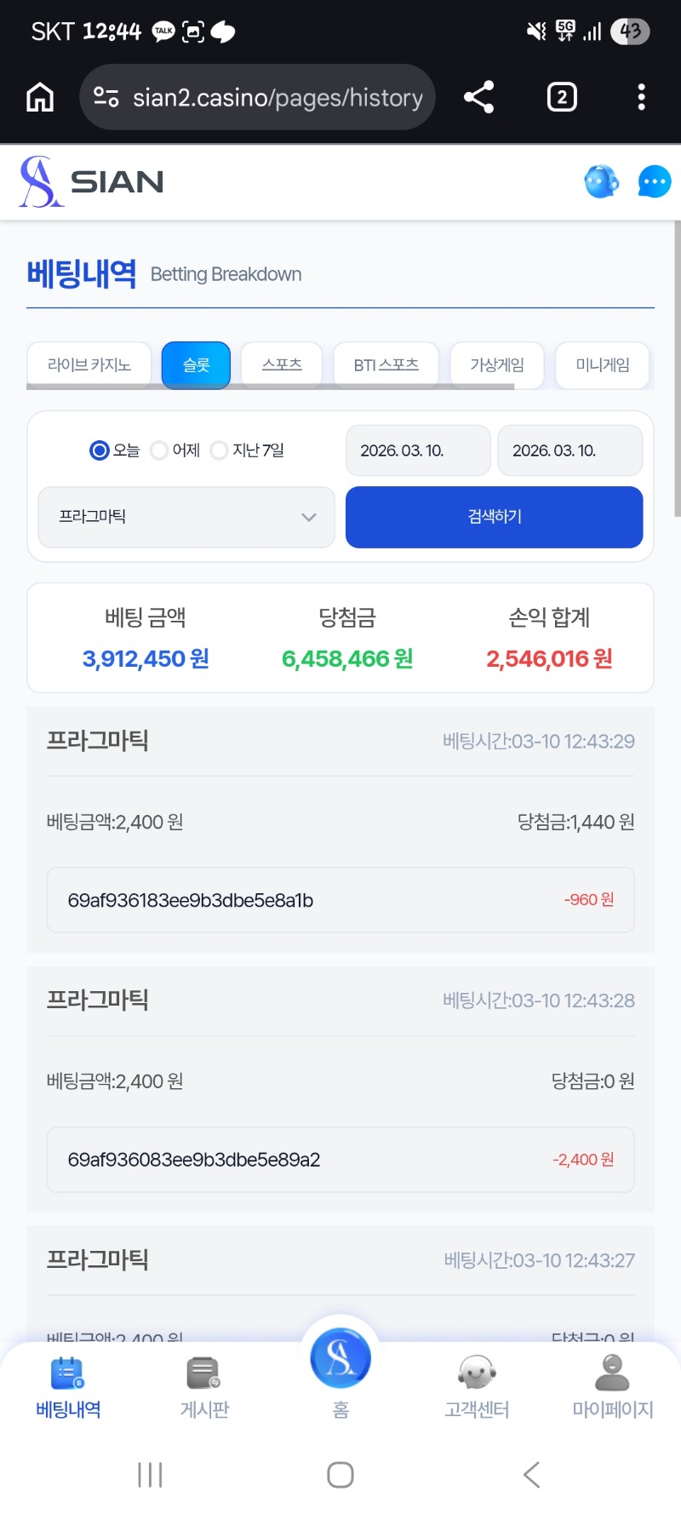Viewport: 681px width, 1514px height.
Task: Tap the share icon in browser bar
Action: click(x=478, y=97)
